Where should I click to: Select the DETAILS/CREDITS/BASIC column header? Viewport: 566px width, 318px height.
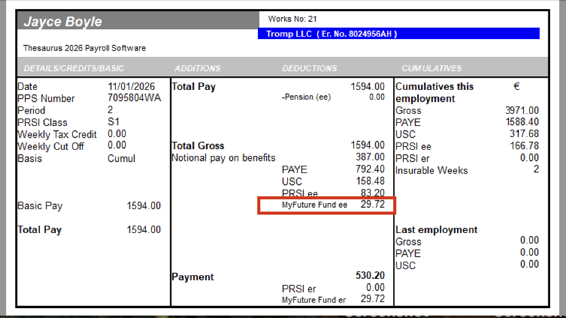[74, 68]
